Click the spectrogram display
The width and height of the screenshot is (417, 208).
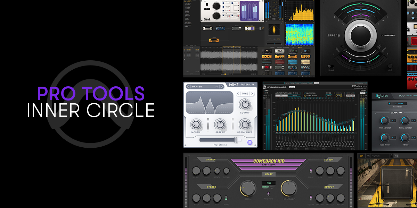(300, 34)
